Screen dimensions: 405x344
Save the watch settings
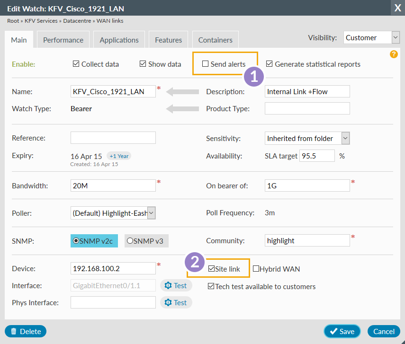pyautogui.click(x=342, y=331)
